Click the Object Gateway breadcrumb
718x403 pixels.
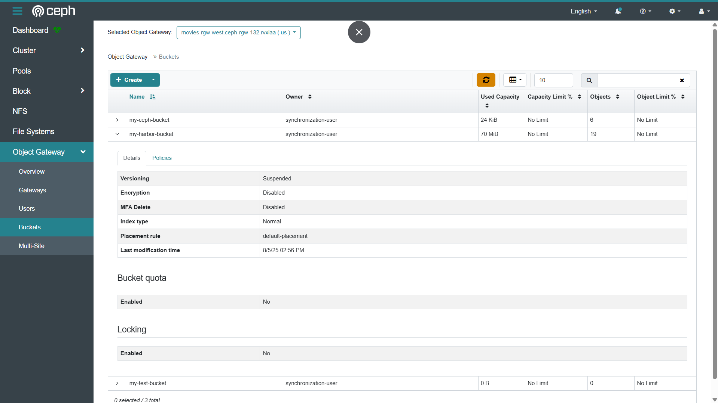128,57
